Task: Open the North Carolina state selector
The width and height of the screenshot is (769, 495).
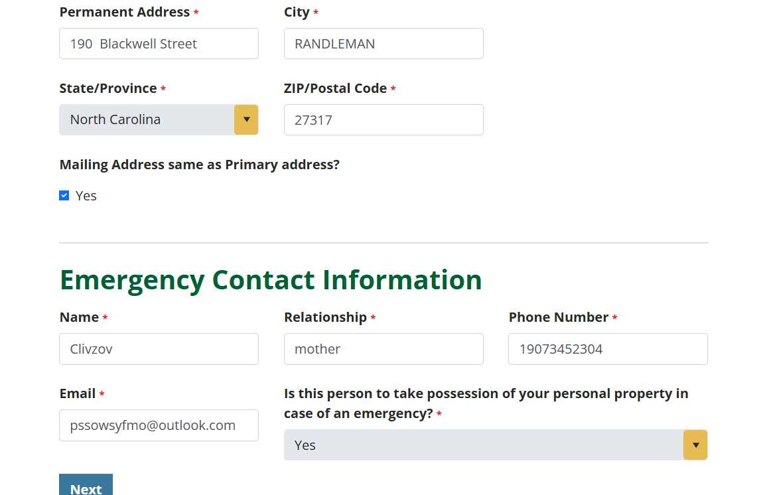Action: [147, 119]
